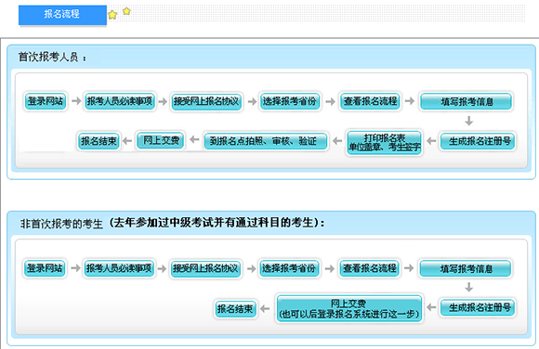Click 报考人员必读事项 in 非首次报考 flow
The width and height of the screenshot is (539, 349).
(119, 268)
